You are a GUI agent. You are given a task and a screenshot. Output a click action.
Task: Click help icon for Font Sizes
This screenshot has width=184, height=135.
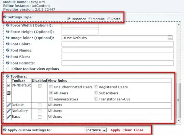coord(8,57)
